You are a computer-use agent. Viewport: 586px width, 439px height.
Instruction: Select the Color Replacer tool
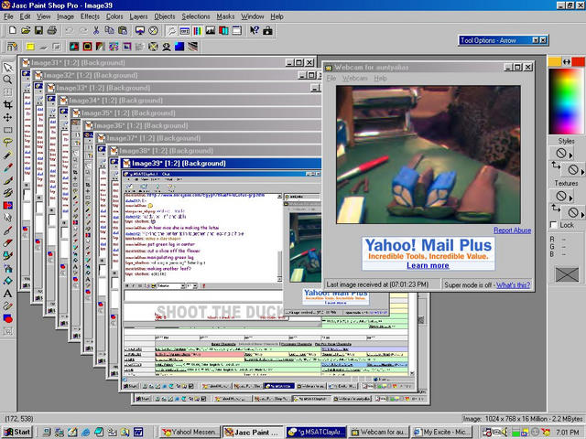(7, 205)
